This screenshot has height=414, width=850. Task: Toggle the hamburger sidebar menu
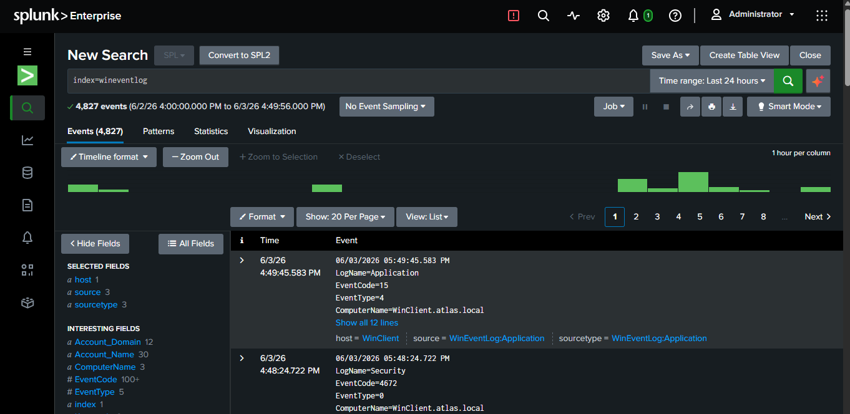(27, 52)
